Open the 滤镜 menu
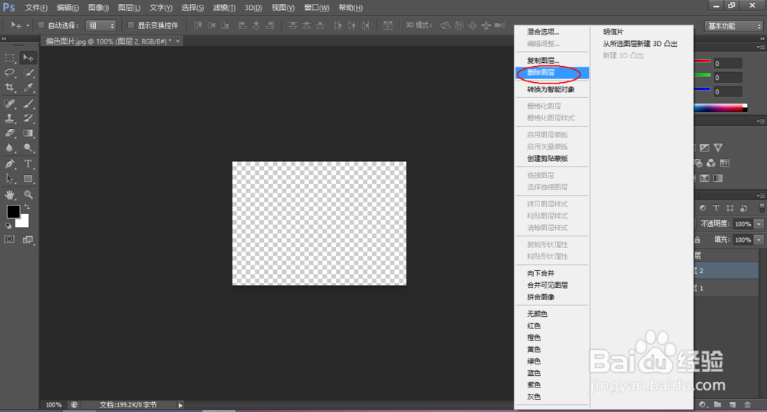Viewport: 767px width, 412px height. click(224, 8)
